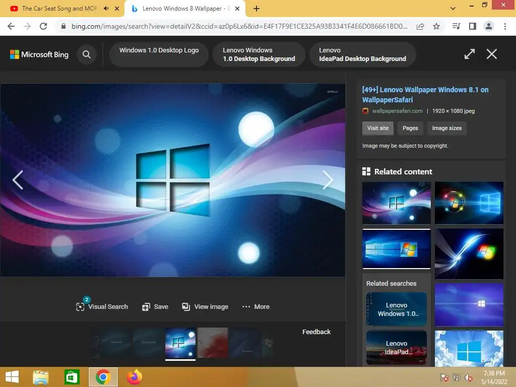Switch to The Car Seat Song tab

coord(59,9)
